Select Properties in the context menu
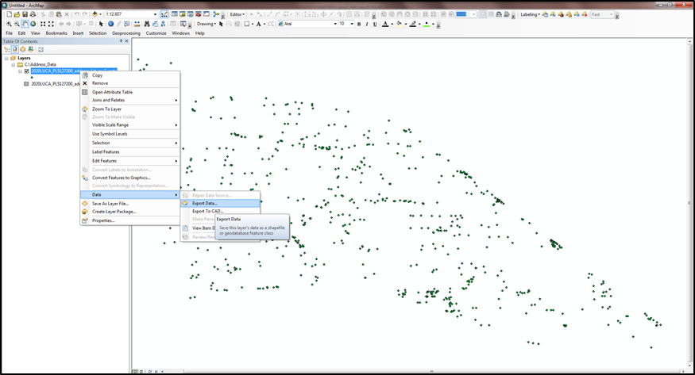The height and width of the screenshot is (375, 695). [103, 220]
